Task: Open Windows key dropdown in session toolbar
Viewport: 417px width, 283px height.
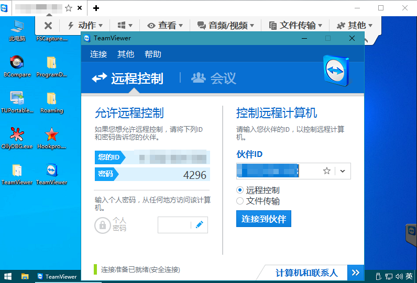Action: coord(125,26)
